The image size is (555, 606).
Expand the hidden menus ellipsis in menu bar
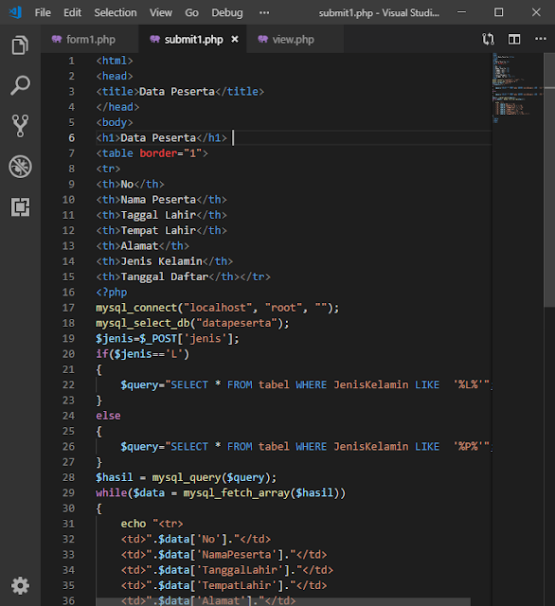click(264, 12)
